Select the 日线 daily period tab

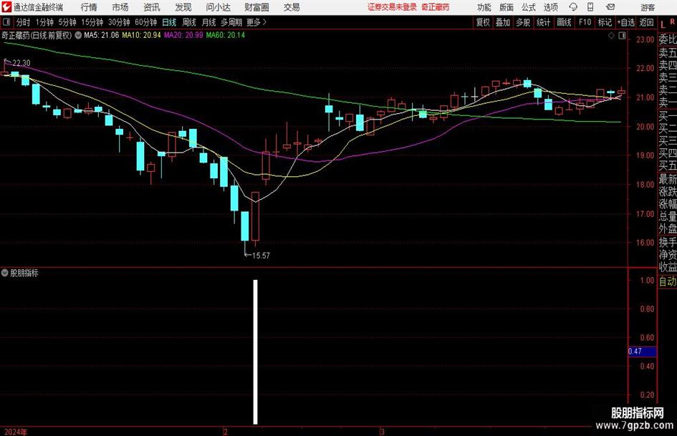[x=169, y=22]
